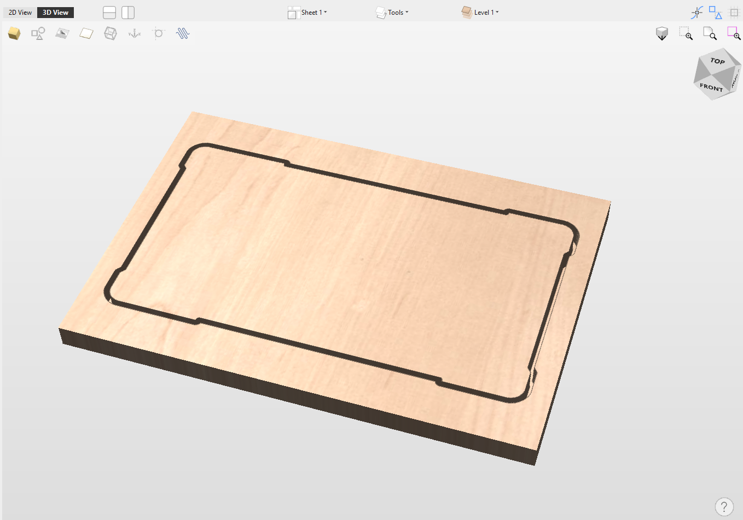Toggle the XYZ axes origin icon
This screenshot has width=743, height=520.
pos(135,34)
